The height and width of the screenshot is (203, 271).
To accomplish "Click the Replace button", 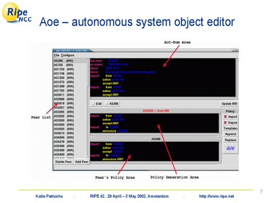I will point(231,140).
